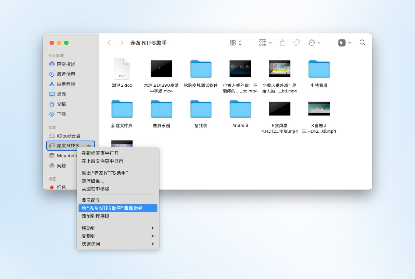
Task: Open the view mode up-down stepper
Action: pos(240,43)
